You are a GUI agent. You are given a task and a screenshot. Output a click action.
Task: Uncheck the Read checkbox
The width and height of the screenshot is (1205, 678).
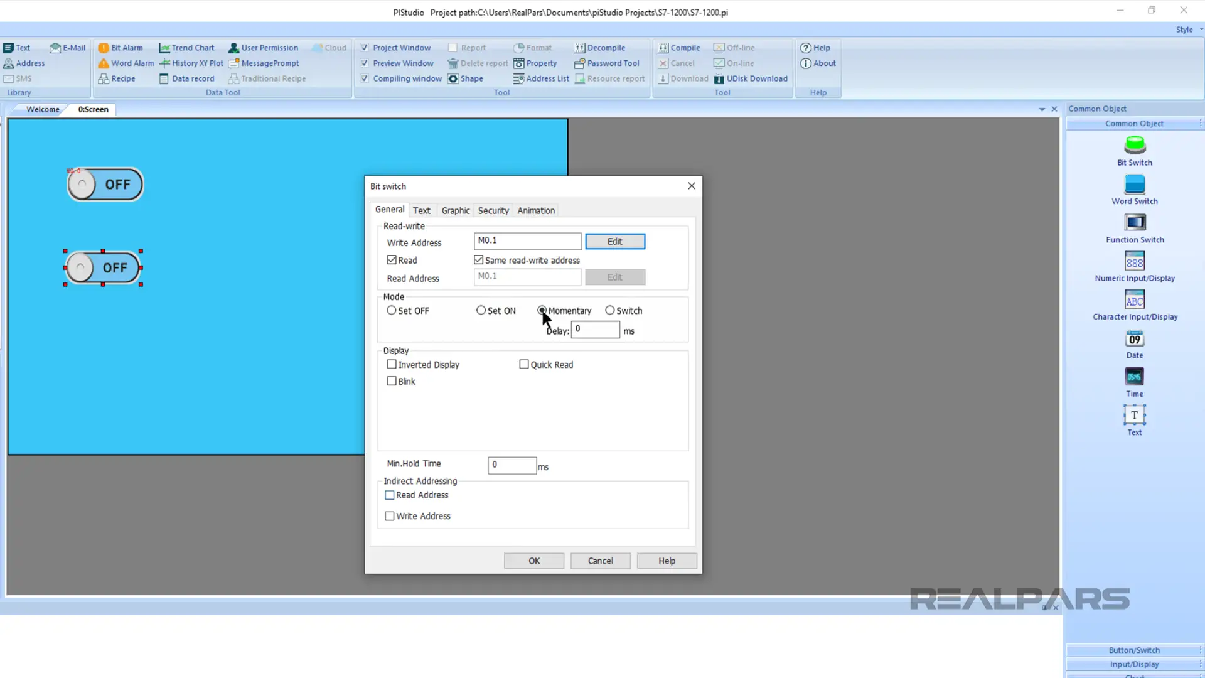click(392, 260)
